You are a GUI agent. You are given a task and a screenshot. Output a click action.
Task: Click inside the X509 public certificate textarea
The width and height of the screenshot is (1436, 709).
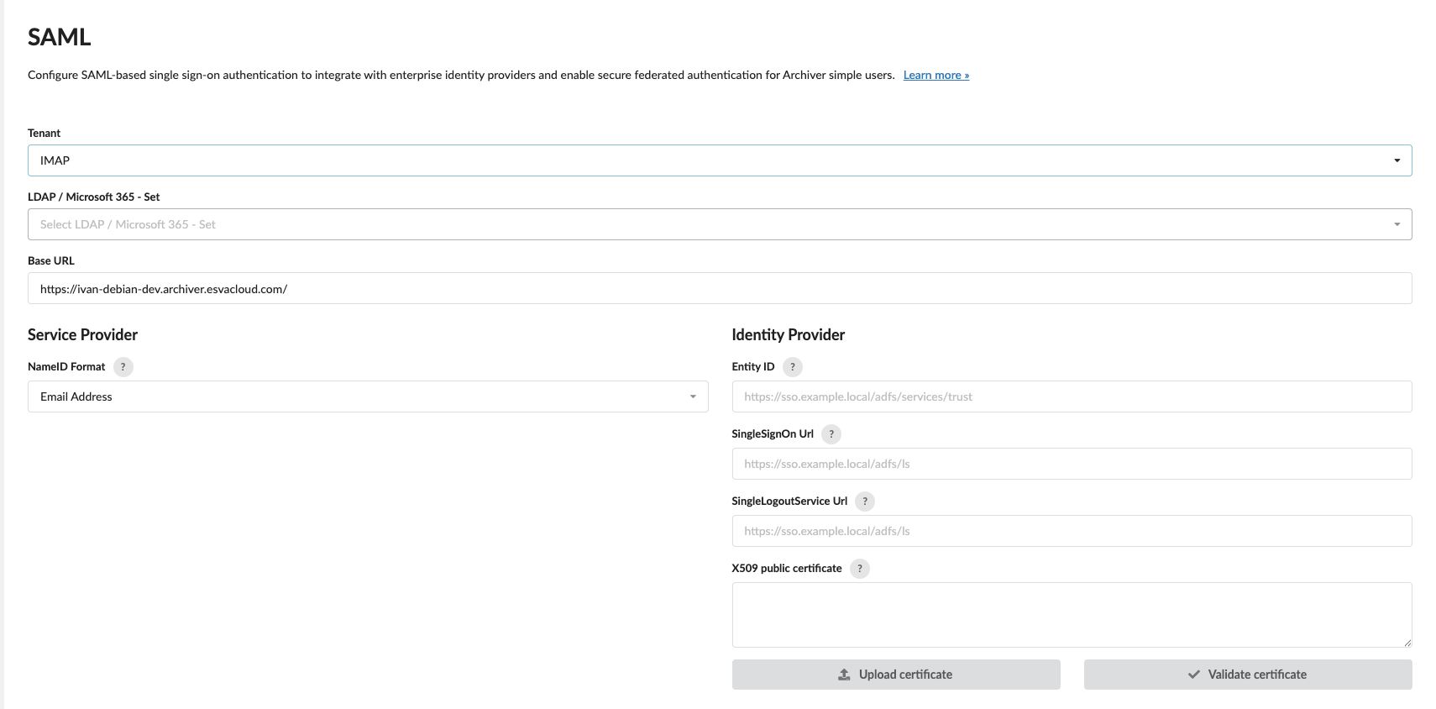[x=1072, y=615]
